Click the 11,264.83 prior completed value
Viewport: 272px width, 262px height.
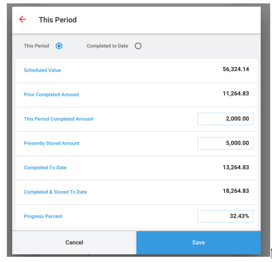point(236,93)
